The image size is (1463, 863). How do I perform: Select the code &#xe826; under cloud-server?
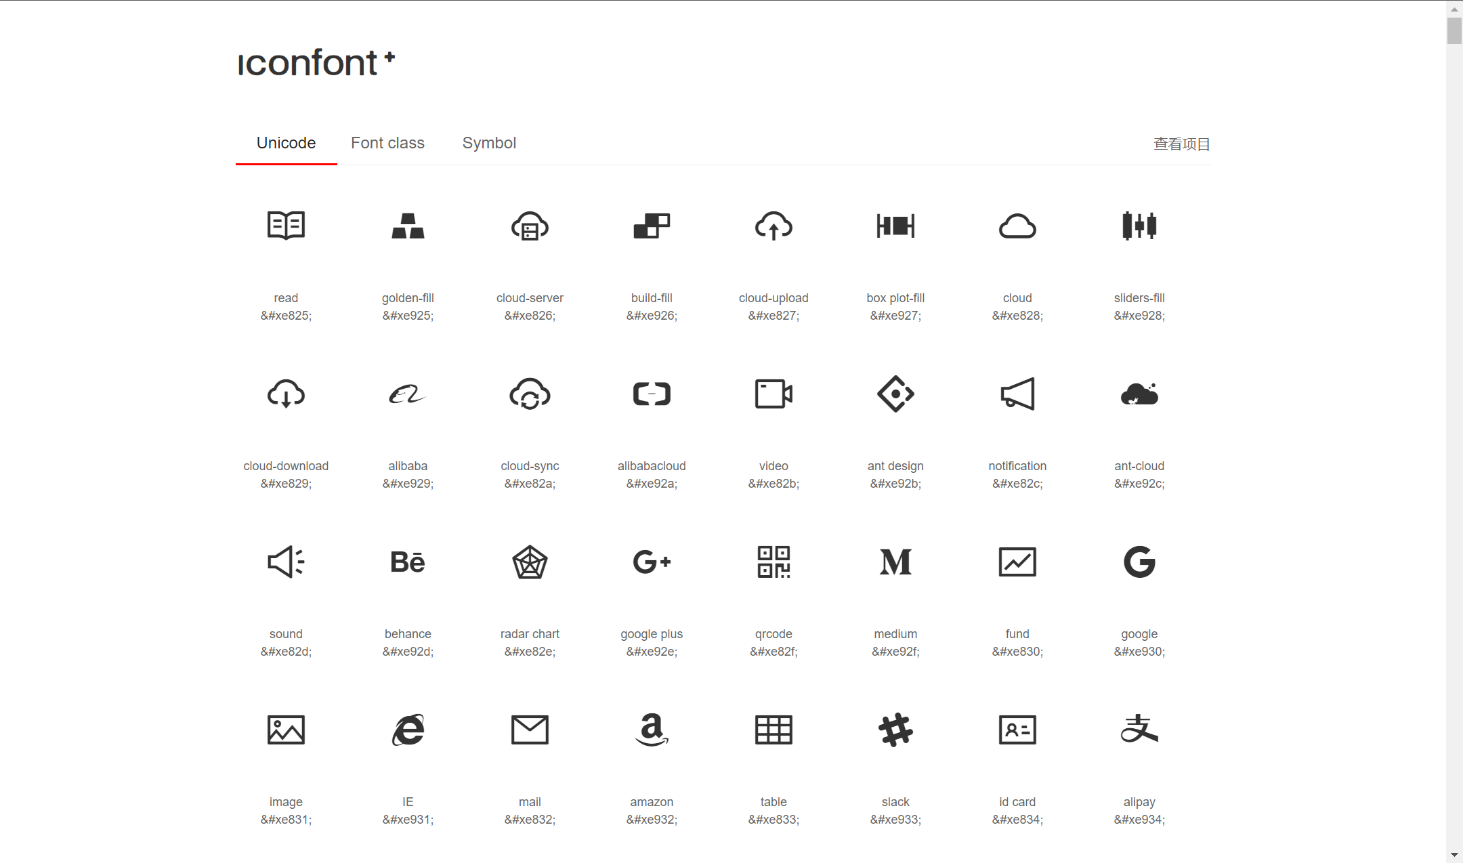click(530, 316)
